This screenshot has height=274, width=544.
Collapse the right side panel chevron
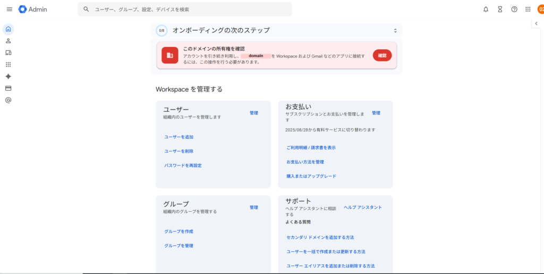click(536, 24)
